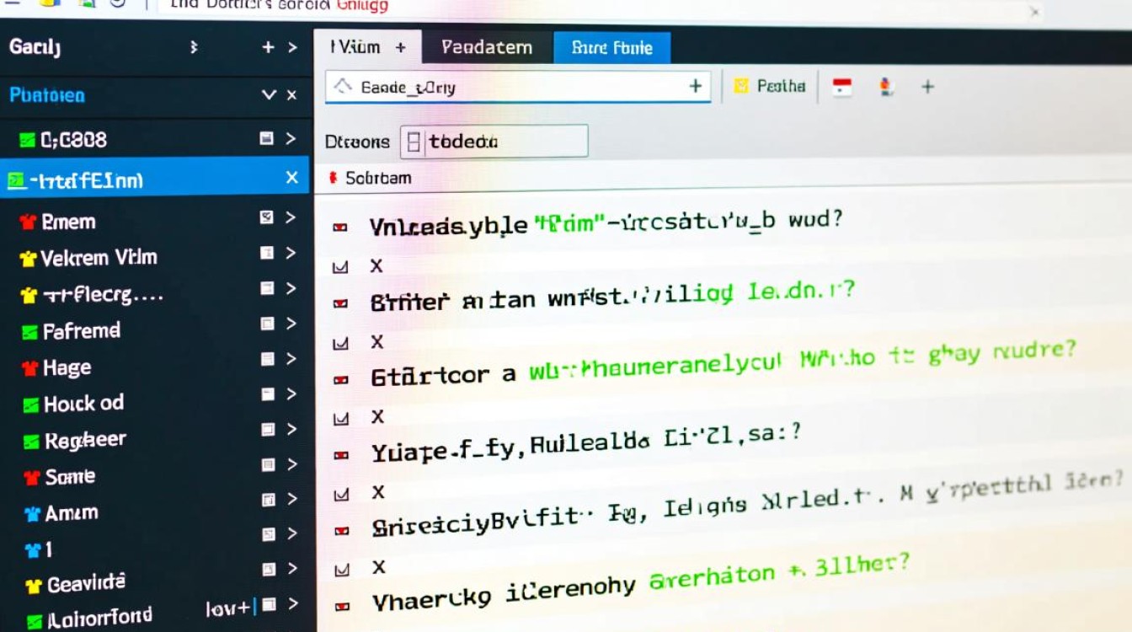Select the Geavlidta item in the sidebar
This screenshot has width=1132, height=632.
click(x=86, y=583)
